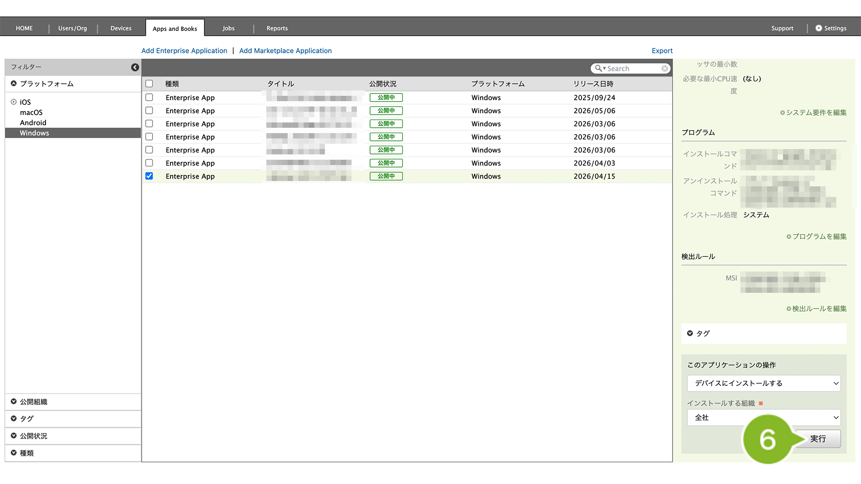Open the Support link
Viewport: 861px width, 484px height.
click(782, 28)
